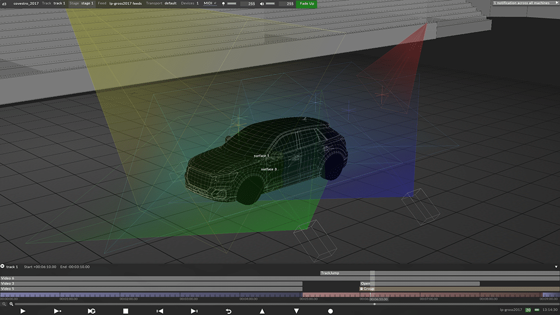Open the MIDI dropdown in top bar
Screen dimensions: 560x315
pos(210,3)
